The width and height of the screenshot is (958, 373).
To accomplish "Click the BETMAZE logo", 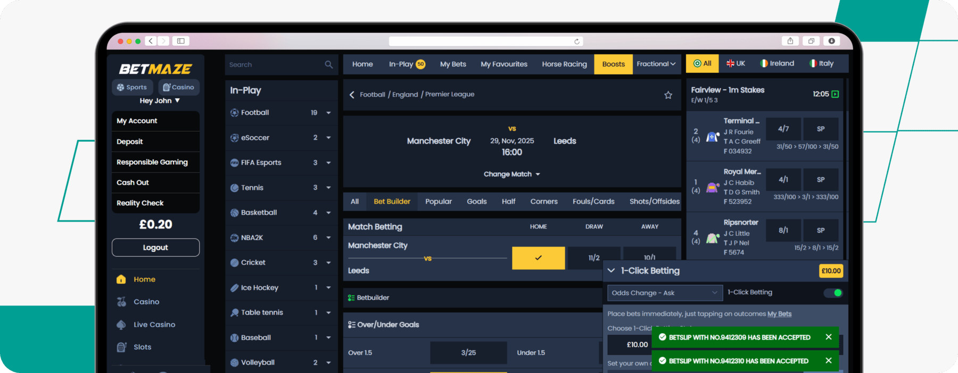I will (155, 69).
